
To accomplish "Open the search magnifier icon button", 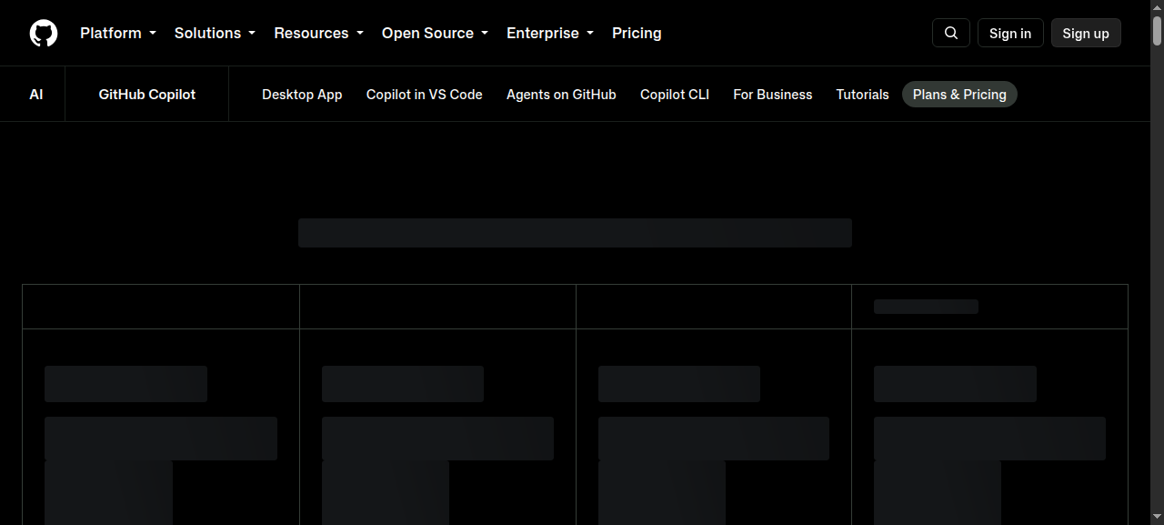I will 951,33.
